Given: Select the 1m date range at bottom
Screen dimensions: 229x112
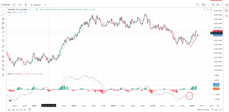Looking at the screenshot, I should (17, 110).
